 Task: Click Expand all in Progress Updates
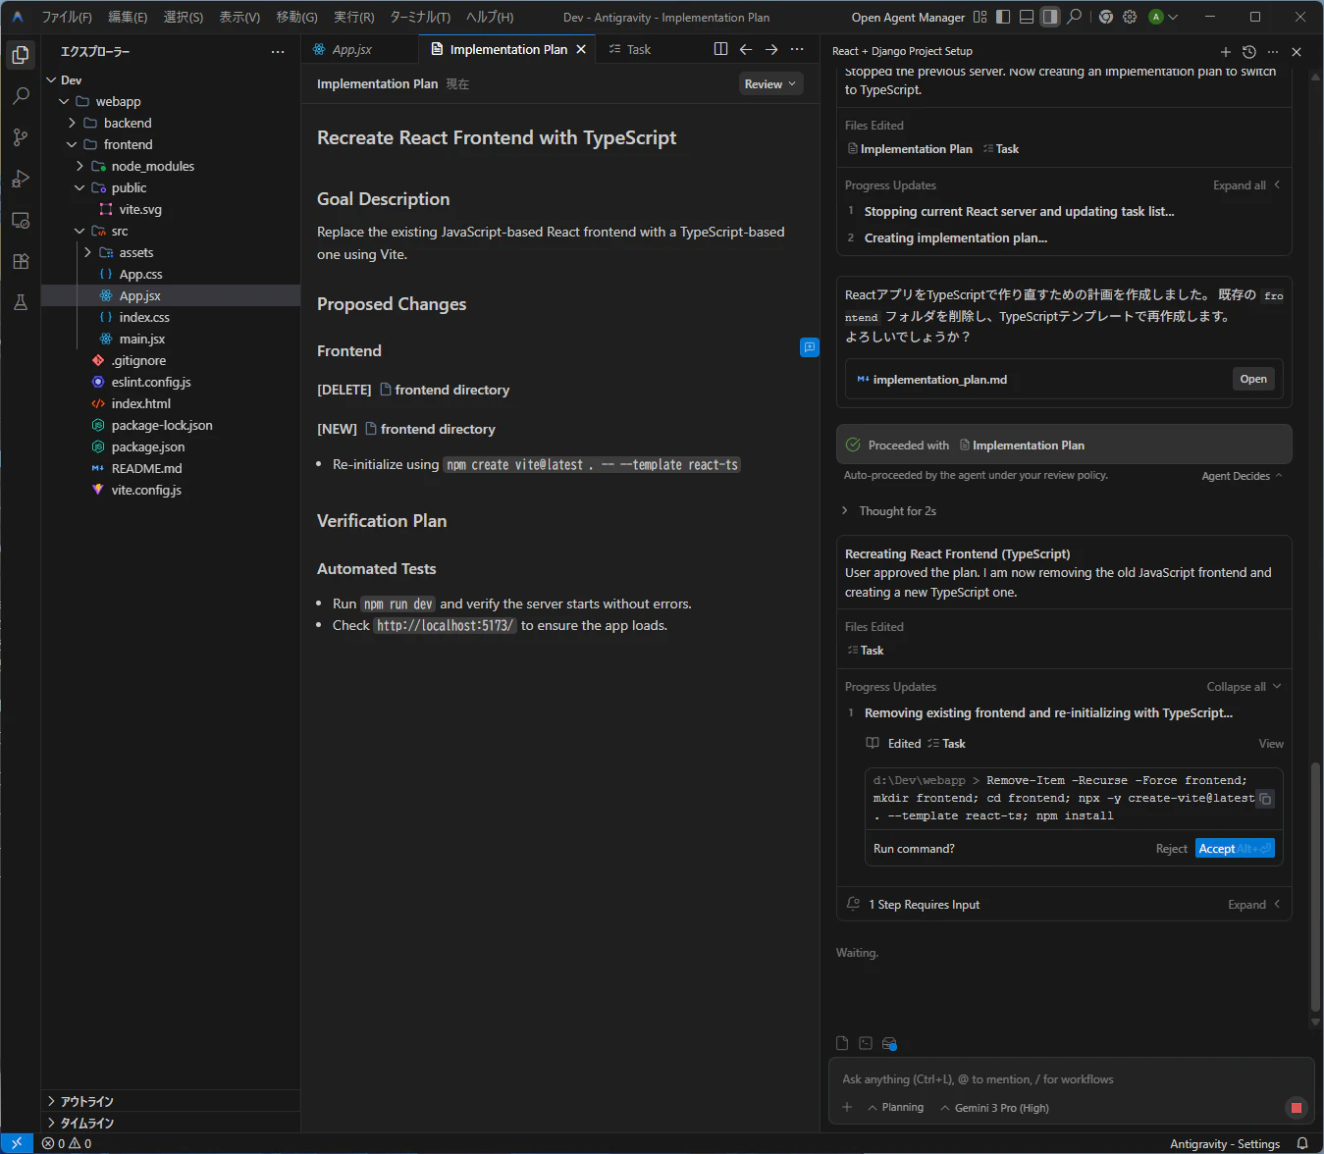tap(1246, 185)
